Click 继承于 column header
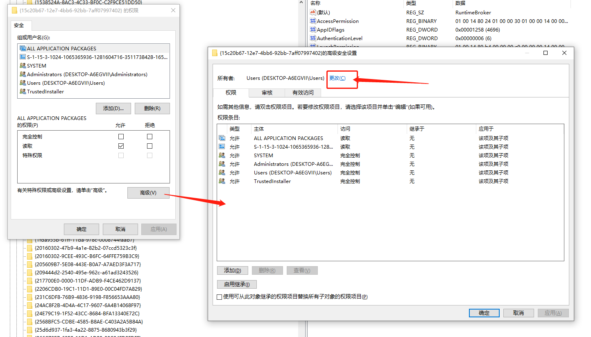 pyautogui.click(x=442, y=129)
